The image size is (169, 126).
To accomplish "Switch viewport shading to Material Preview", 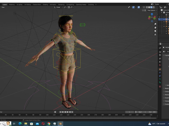I will (x=151, y=7).
